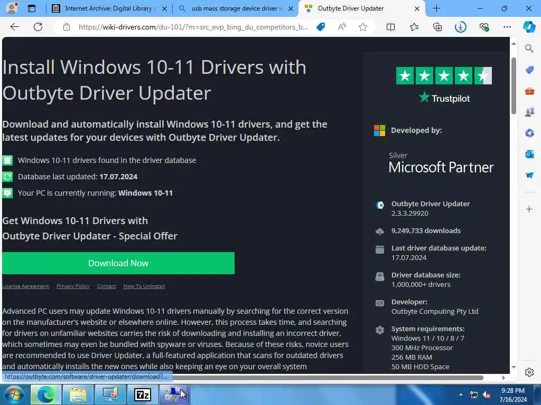Image resolution: width=541 pixels, height=405 pixels.
Task: Click the Microsoft Partner logo
Action: 441,163
